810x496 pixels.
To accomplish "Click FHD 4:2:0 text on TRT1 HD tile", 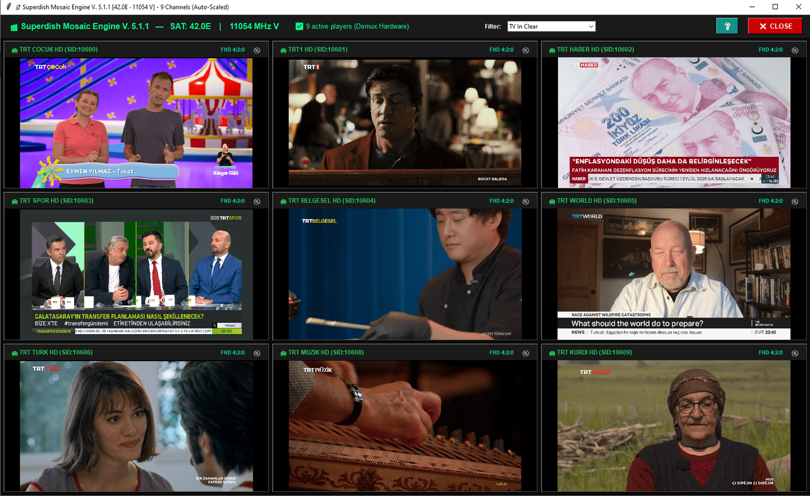I will pos(501,50).
